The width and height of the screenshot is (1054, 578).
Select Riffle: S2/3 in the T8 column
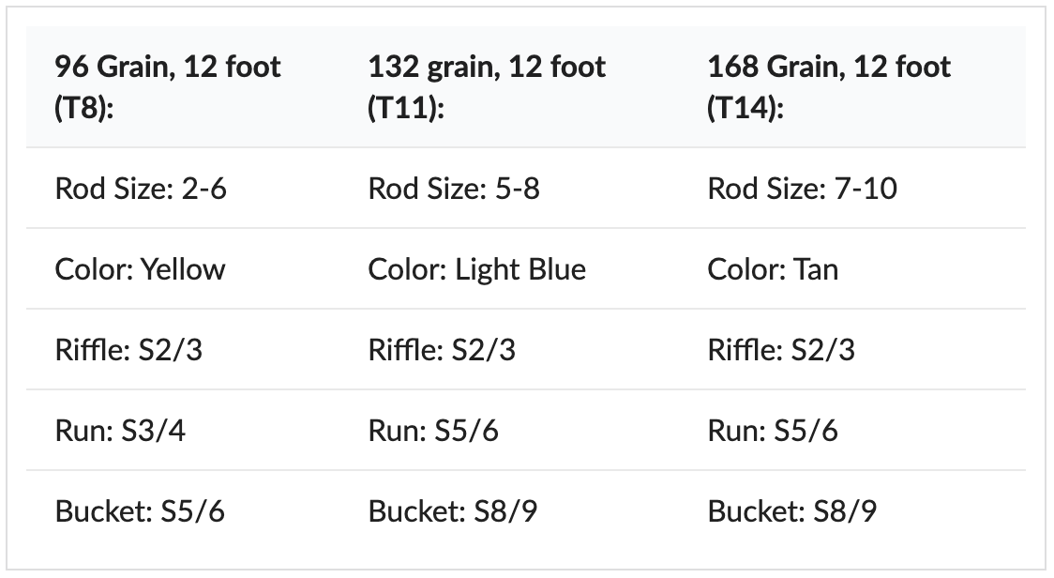coord(183,349)
